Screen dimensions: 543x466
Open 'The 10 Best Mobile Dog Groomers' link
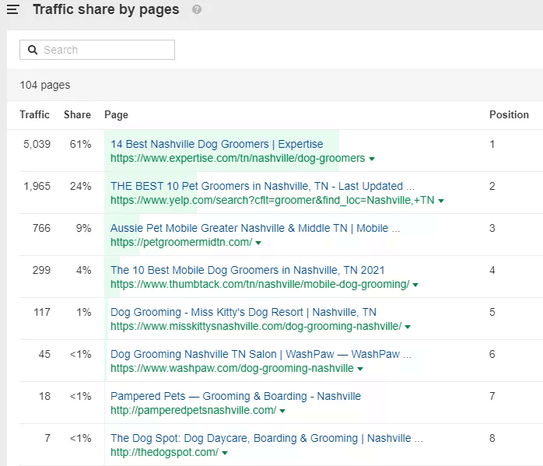(x=247, y=270)
